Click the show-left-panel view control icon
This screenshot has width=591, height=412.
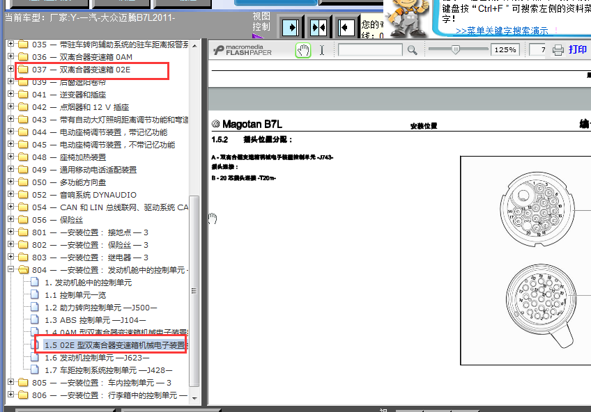tap(346, 27)
